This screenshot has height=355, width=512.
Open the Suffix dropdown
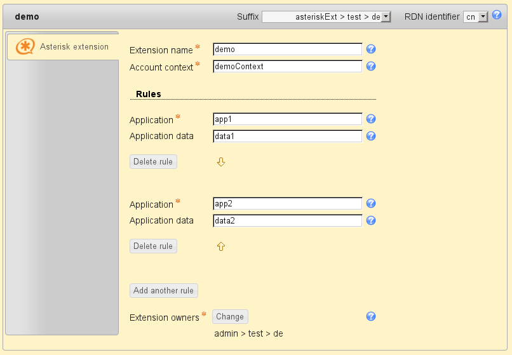[327, 17]
